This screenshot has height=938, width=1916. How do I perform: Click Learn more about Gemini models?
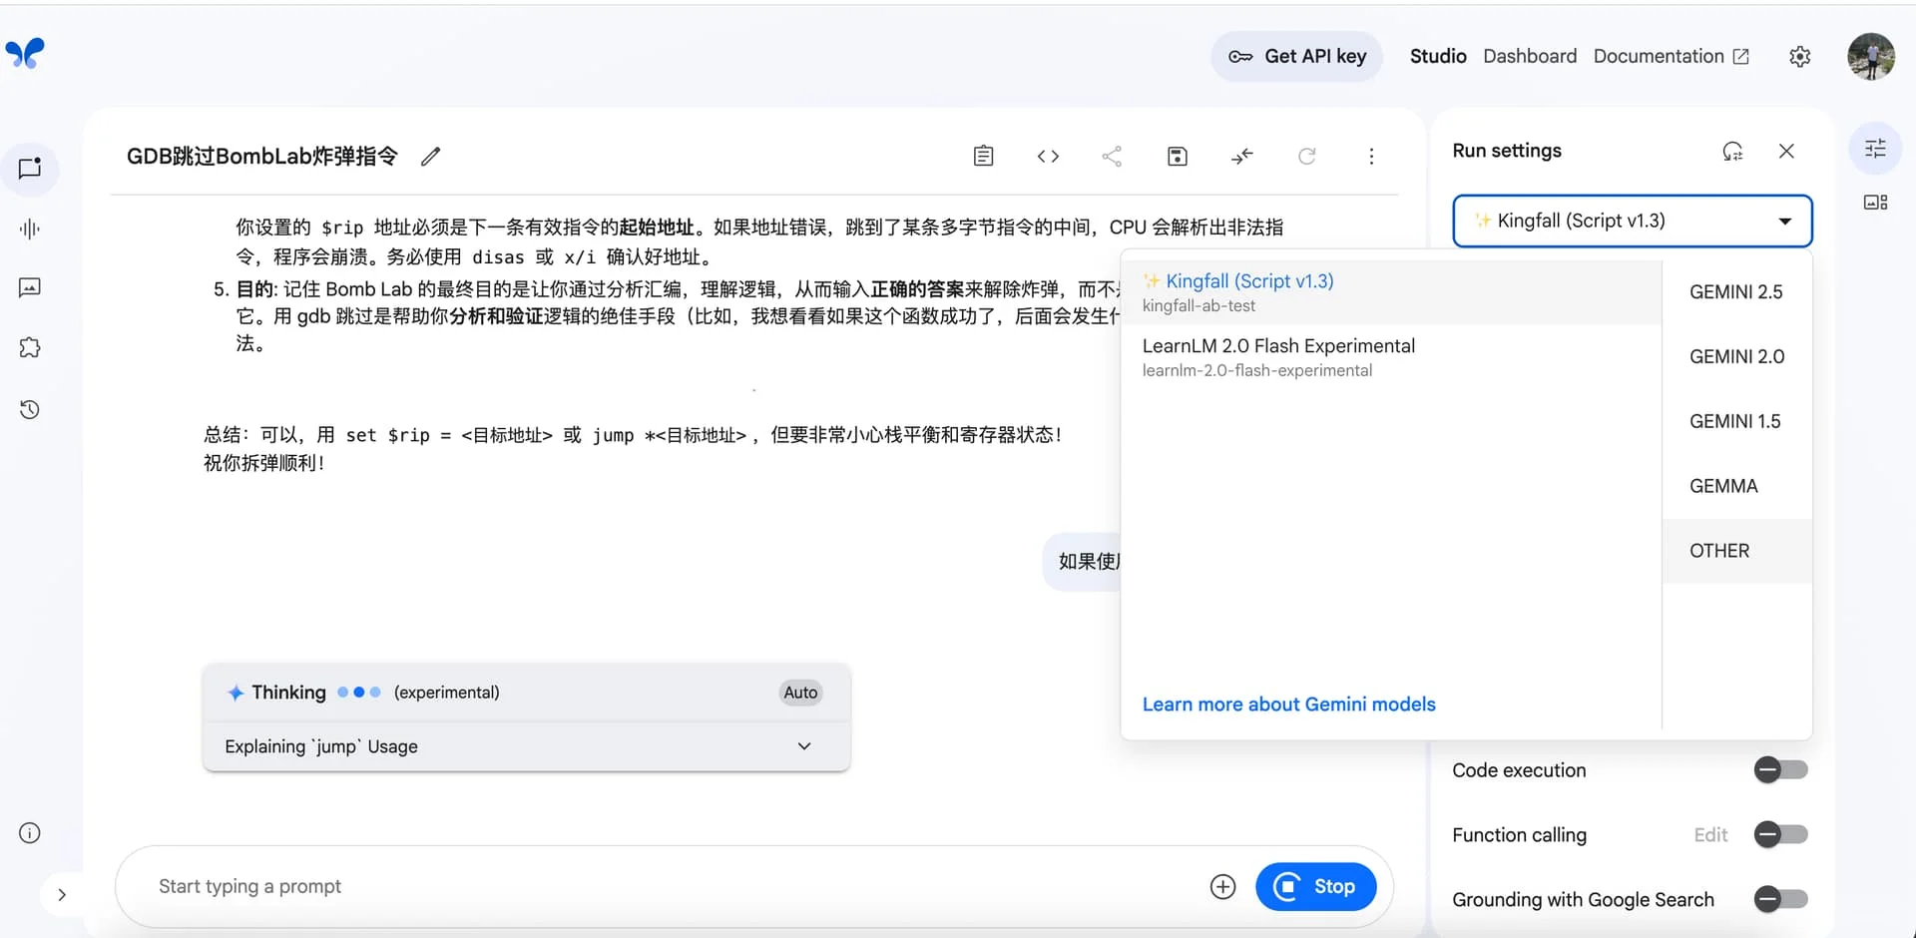tap(1288, 703)
